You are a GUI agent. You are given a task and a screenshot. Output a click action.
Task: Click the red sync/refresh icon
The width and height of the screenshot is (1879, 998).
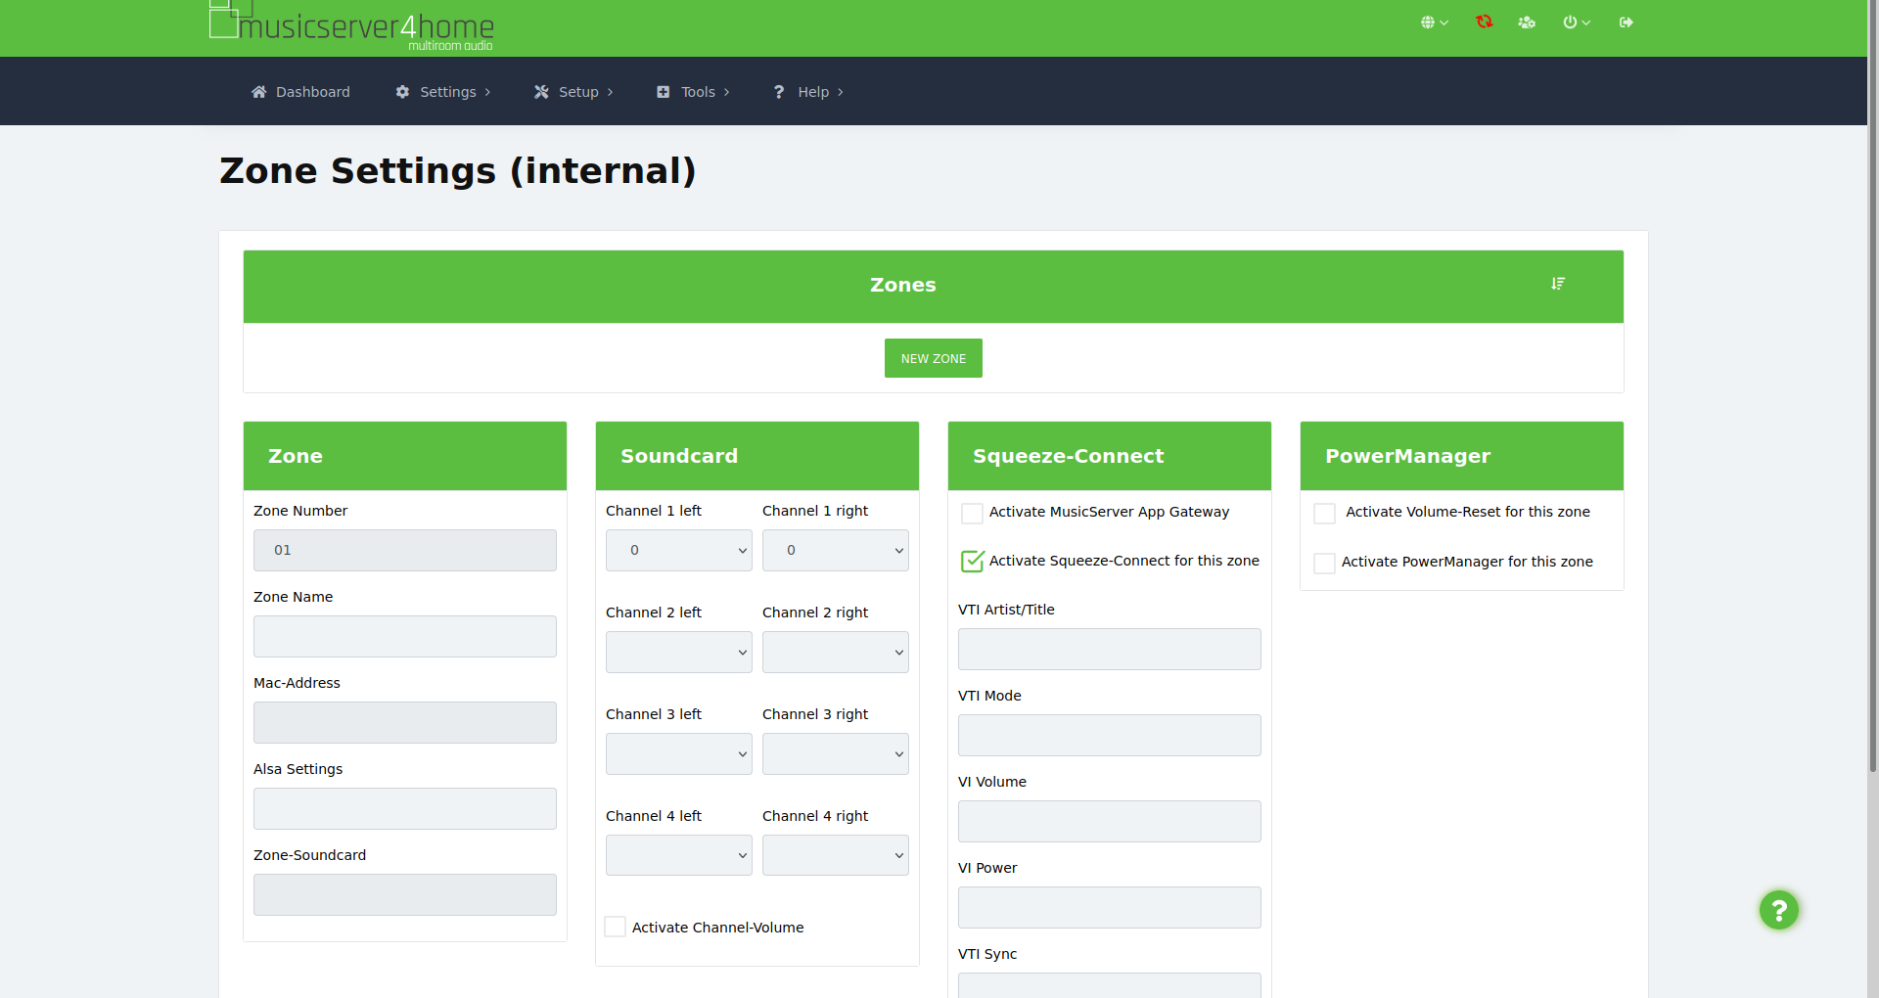click(x=1484, y=22)
